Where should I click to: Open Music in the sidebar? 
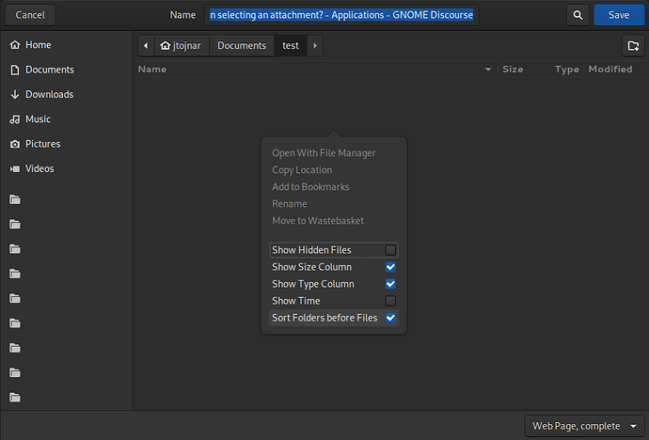[67, 119]
